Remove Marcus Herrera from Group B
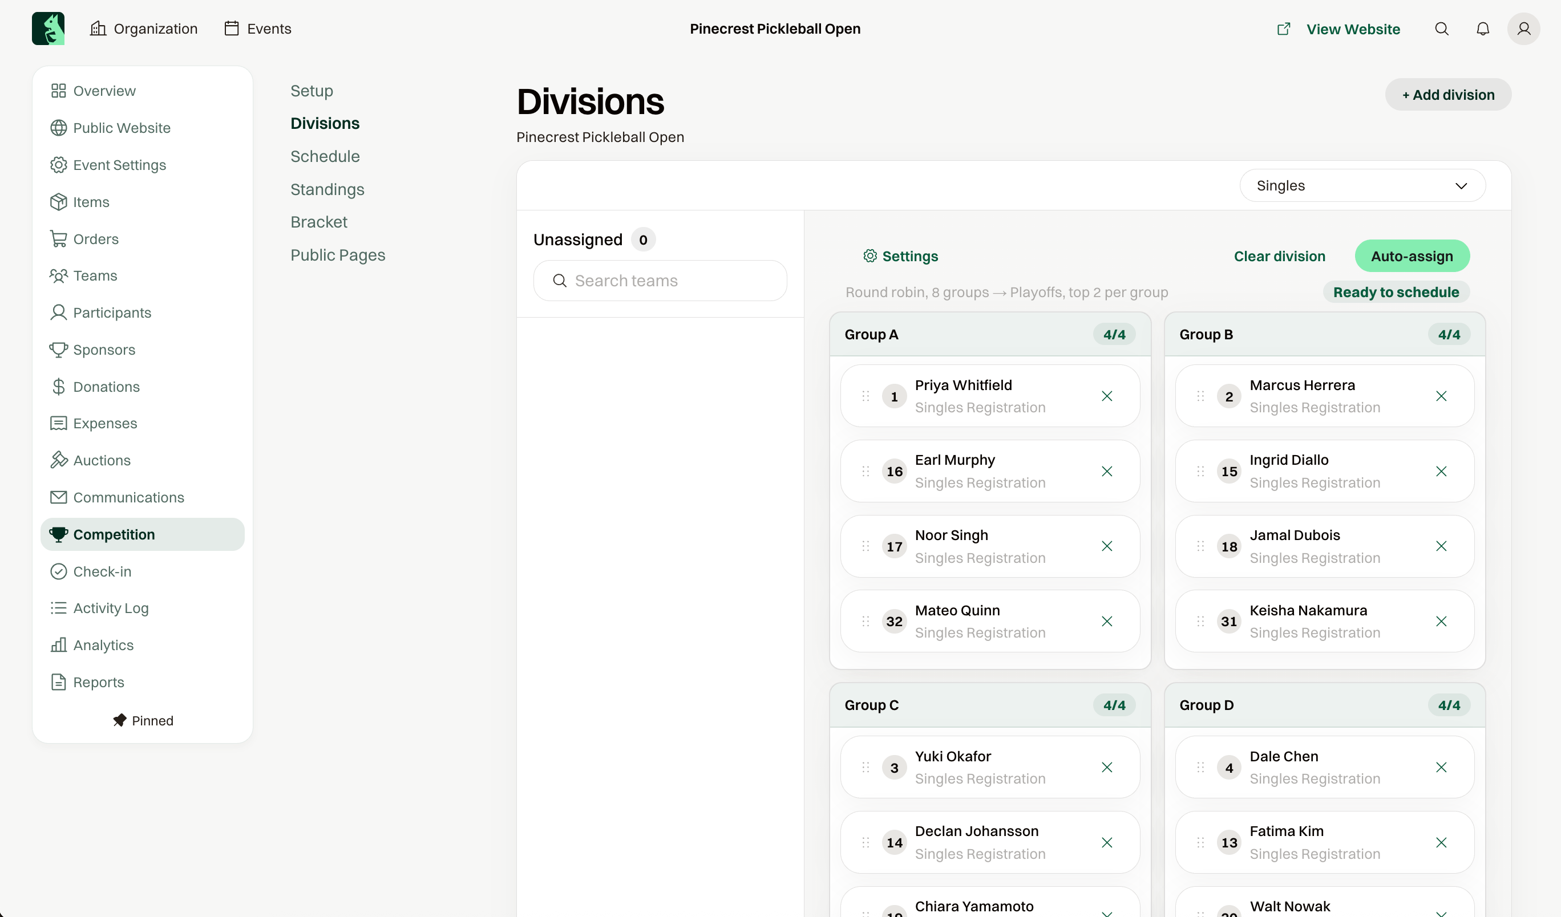The width and height of the screenshot is (1561, 917). click(x=1441, y=396)
